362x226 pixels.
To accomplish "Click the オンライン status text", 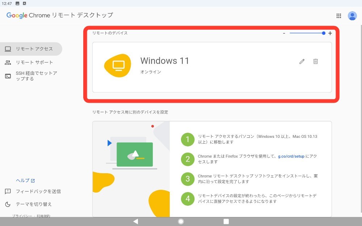I will coord(151,72).
